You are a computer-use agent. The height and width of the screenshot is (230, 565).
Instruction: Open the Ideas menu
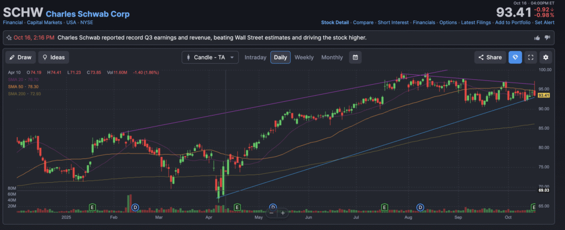[53, 57]
